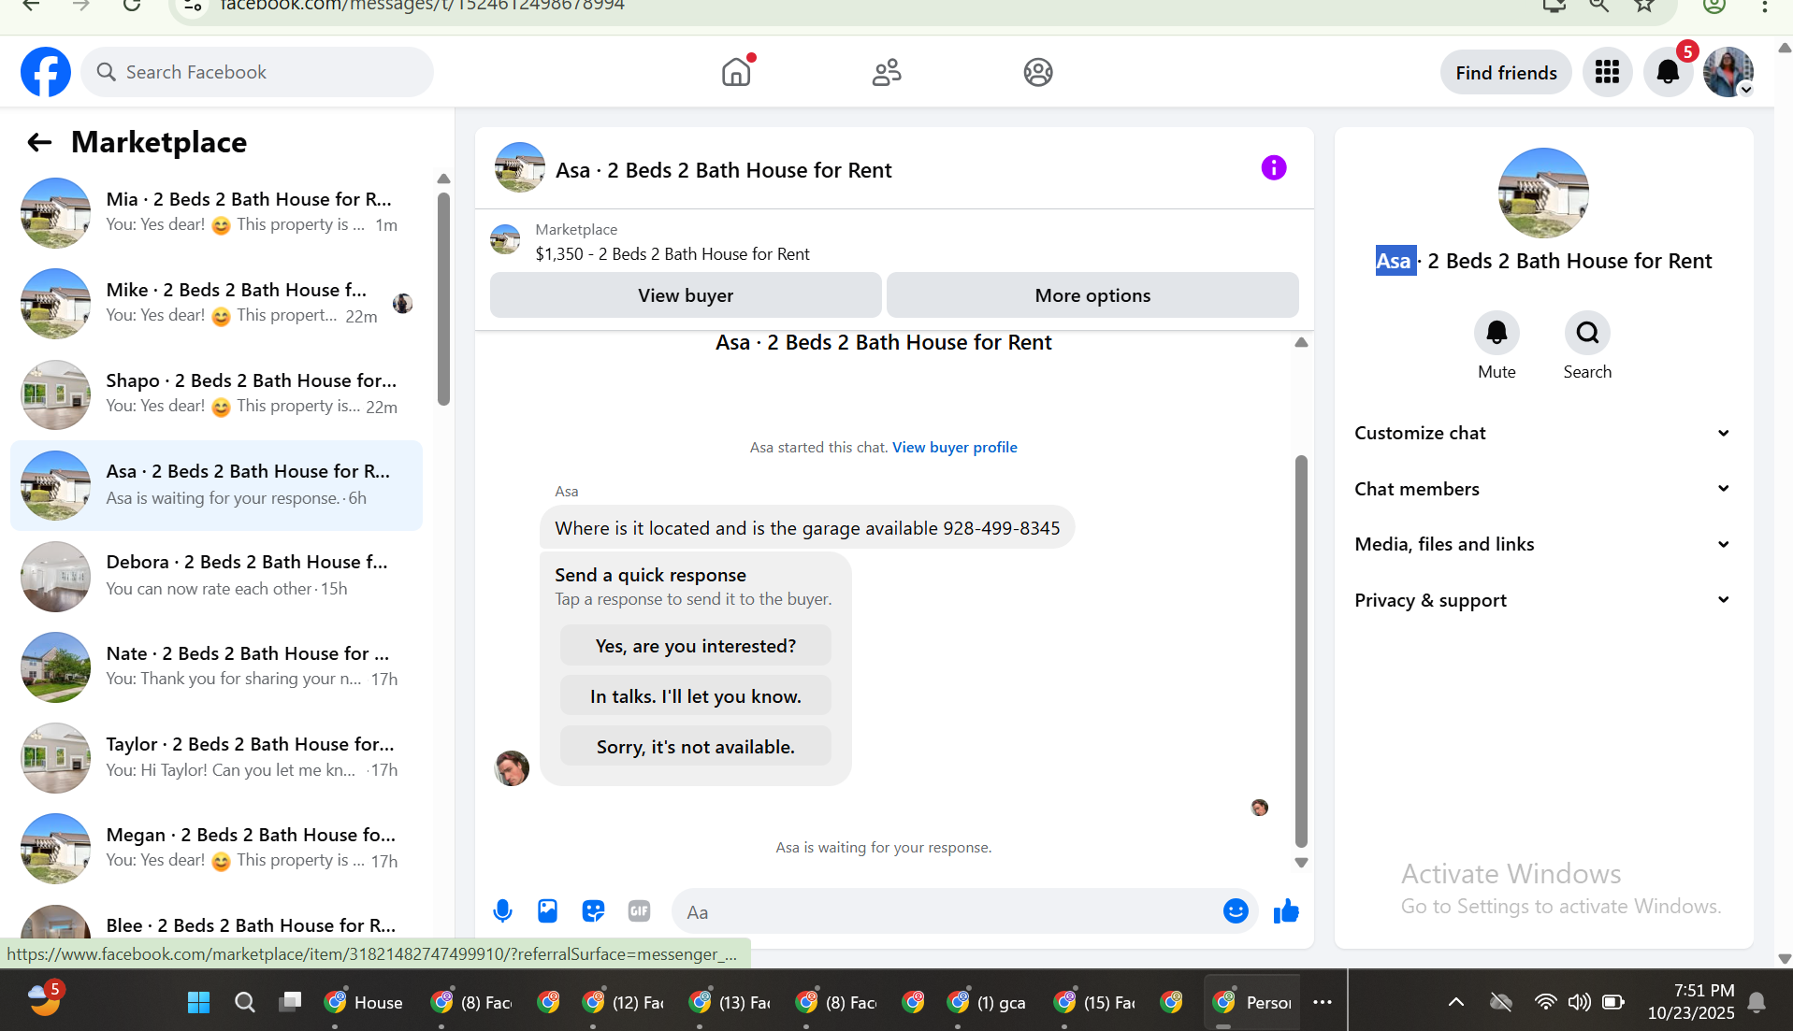Send a thumbs-up like
Screen dimensions: 1793x1031
click(x=1286, y=911)
